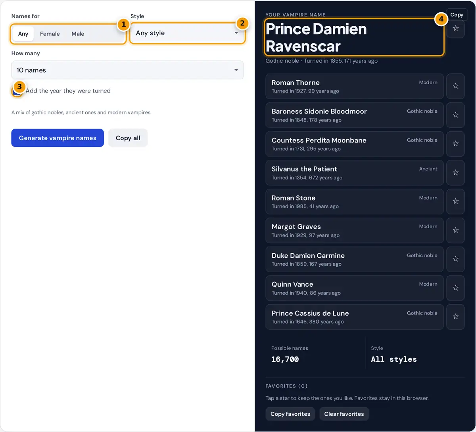Click the Copy all button
The height and width of the screenshot is (432, 476).
point(128,138)
